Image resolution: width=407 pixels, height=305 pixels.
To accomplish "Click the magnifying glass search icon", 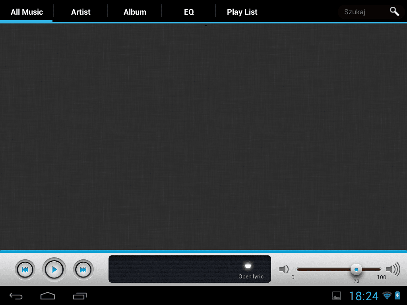I will pyautogui.click(x=394, y=12).
